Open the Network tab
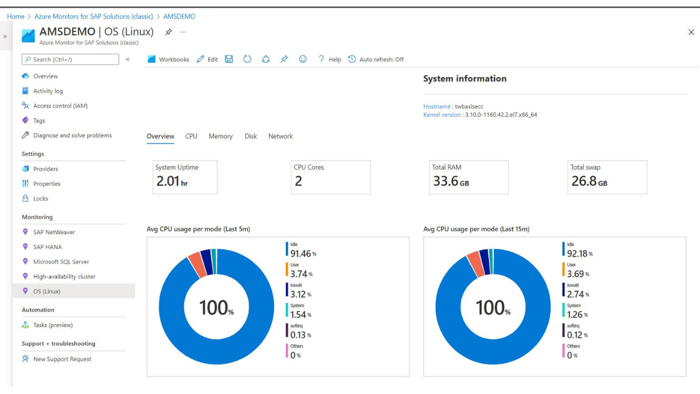Screen dimensions: 700x394 pyautogui.click(x=281, y=136)
